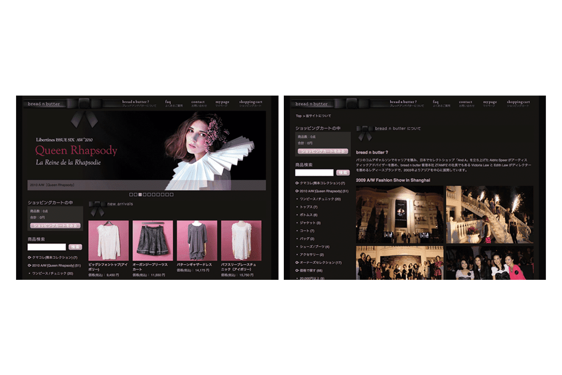The width and height of the screenshot is (562, 375).
Task: Select the third slideshow indicator square
Action: pos(140,195)
